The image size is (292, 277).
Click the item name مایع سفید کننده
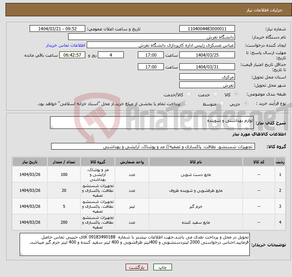click(196, 222)
